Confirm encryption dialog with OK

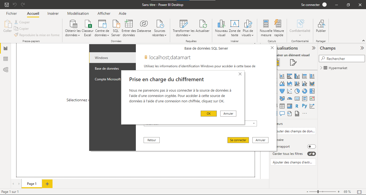click(208, 114)
